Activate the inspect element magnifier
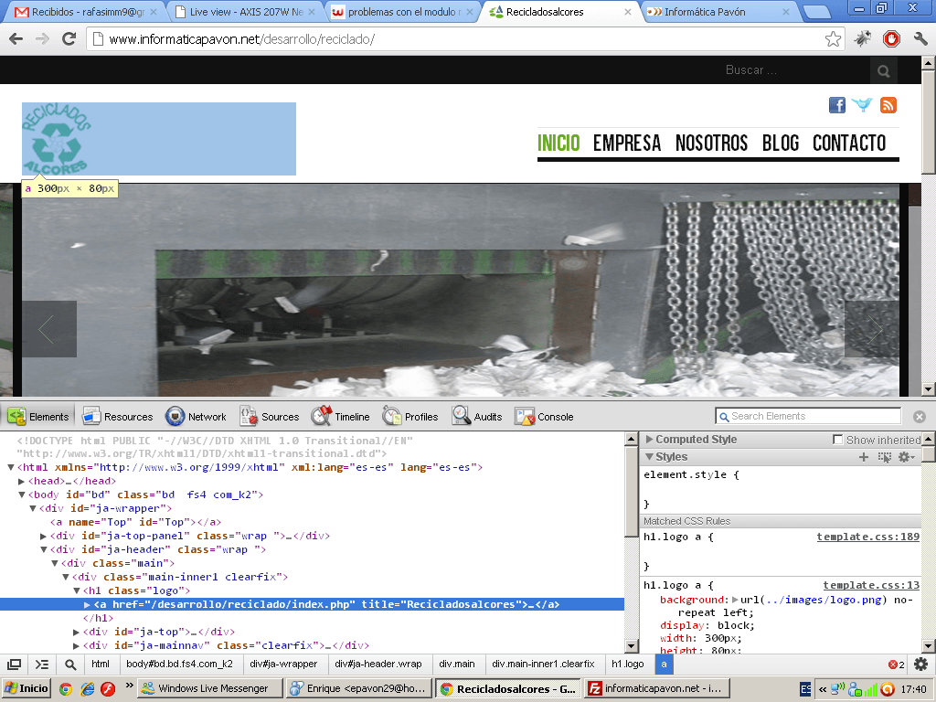This screenshot has height=702, width=936. 70,665
